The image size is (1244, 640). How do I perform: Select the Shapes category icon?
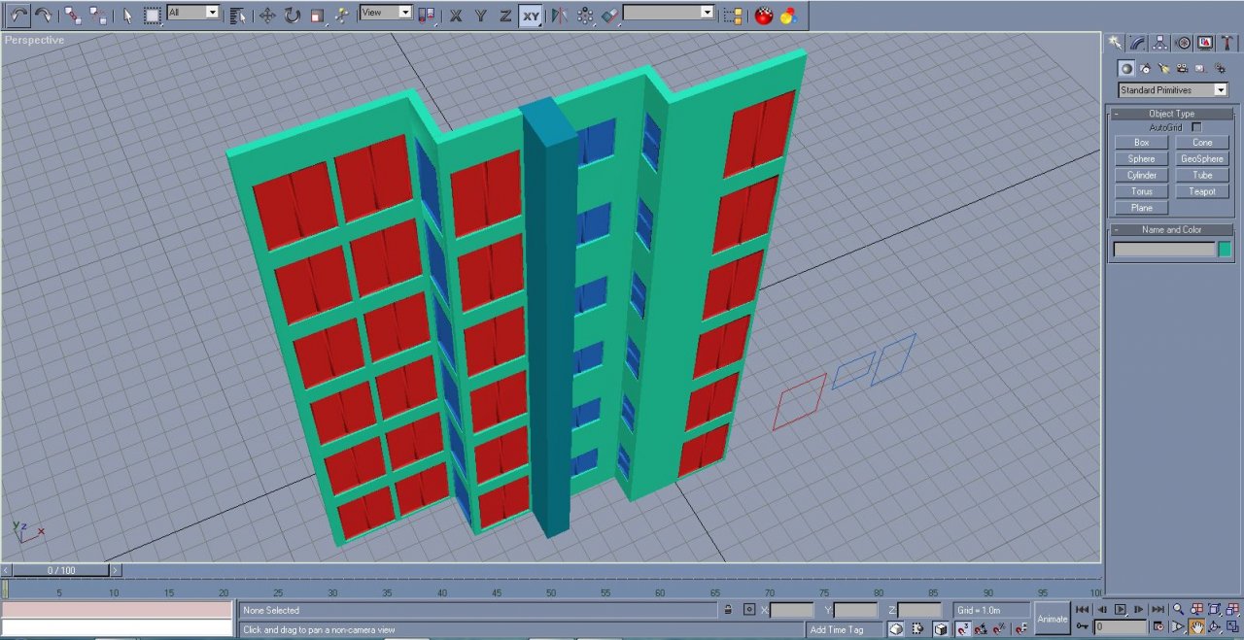pyautogui.click(x=1145, y=68)
